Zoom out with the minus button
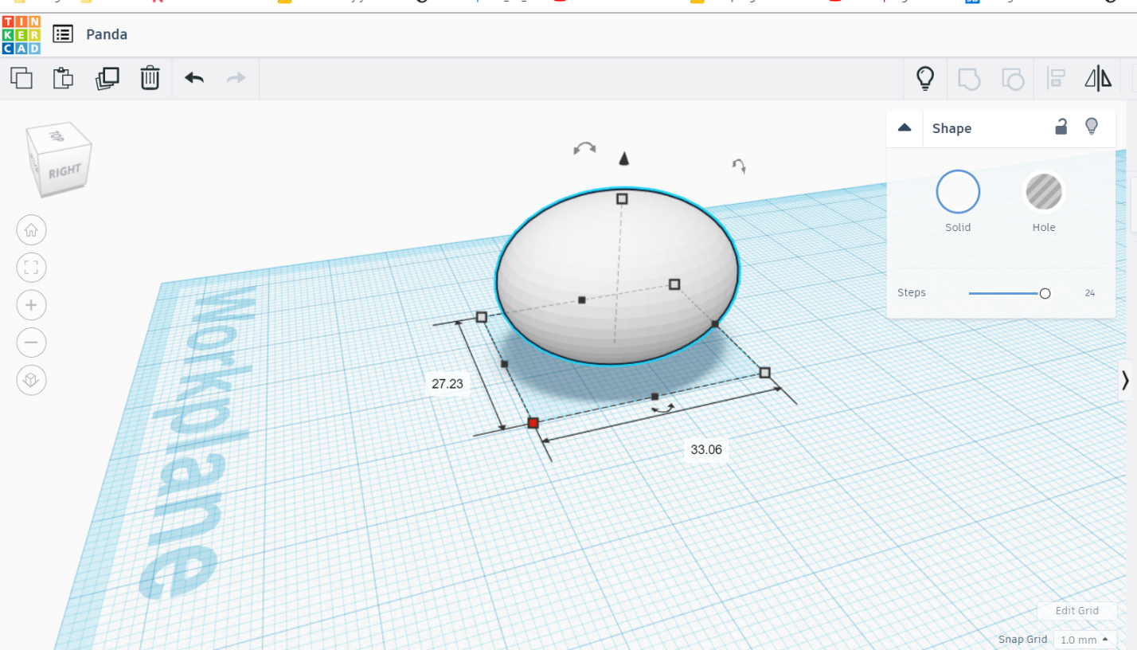This screenshot has height=650, width=1137. pos(31,343)
